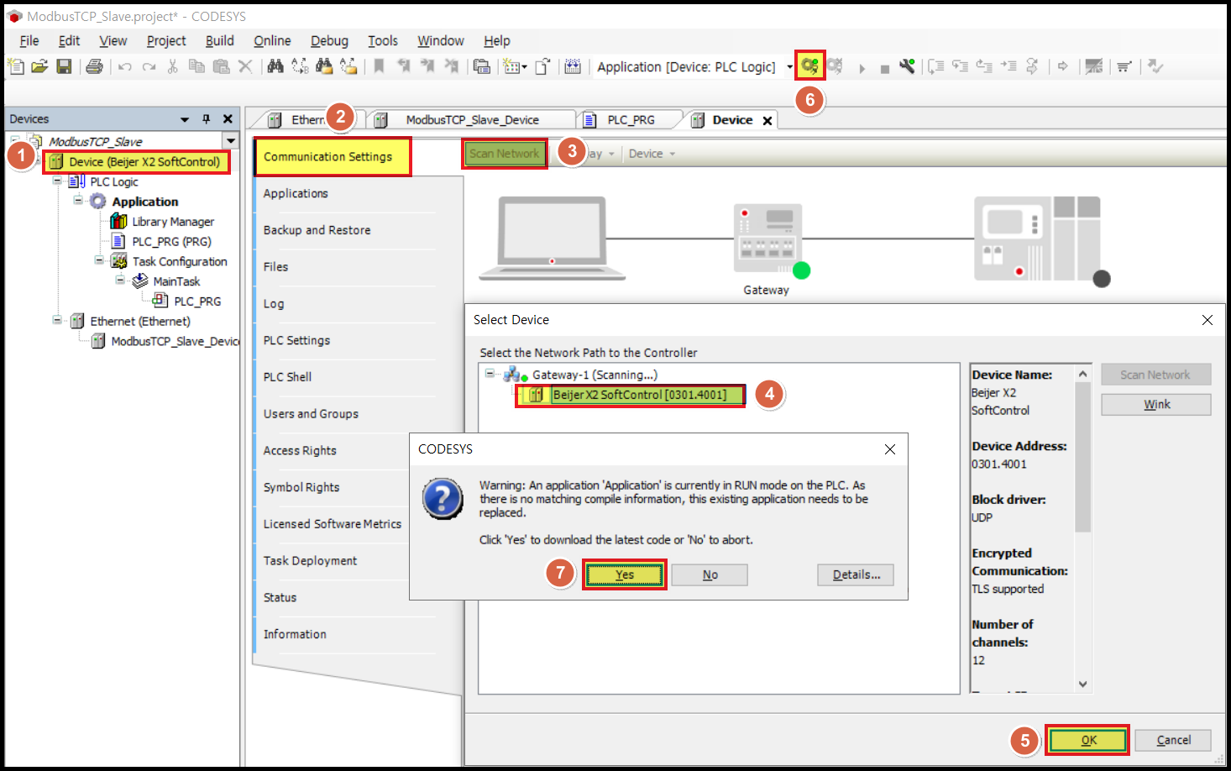This screenshot has width=1231, height=771.
Task: Click the Replace A-to-B icon
Action: 300,66
